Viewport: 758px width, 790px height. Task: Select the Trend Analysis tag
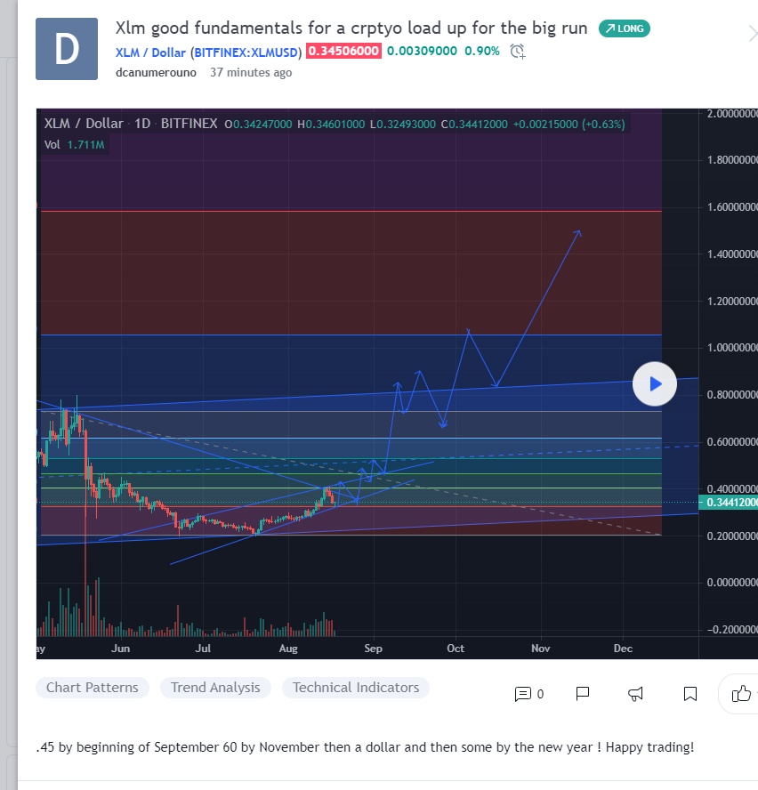pos(215,688)
